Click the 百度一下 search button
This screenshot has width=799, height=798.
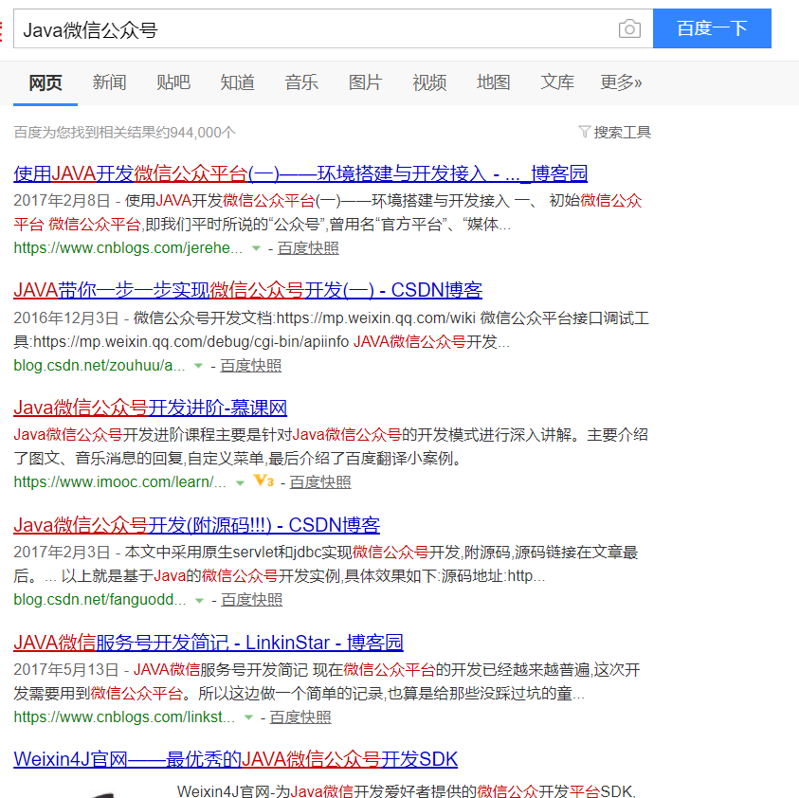[x=712, y=28]
